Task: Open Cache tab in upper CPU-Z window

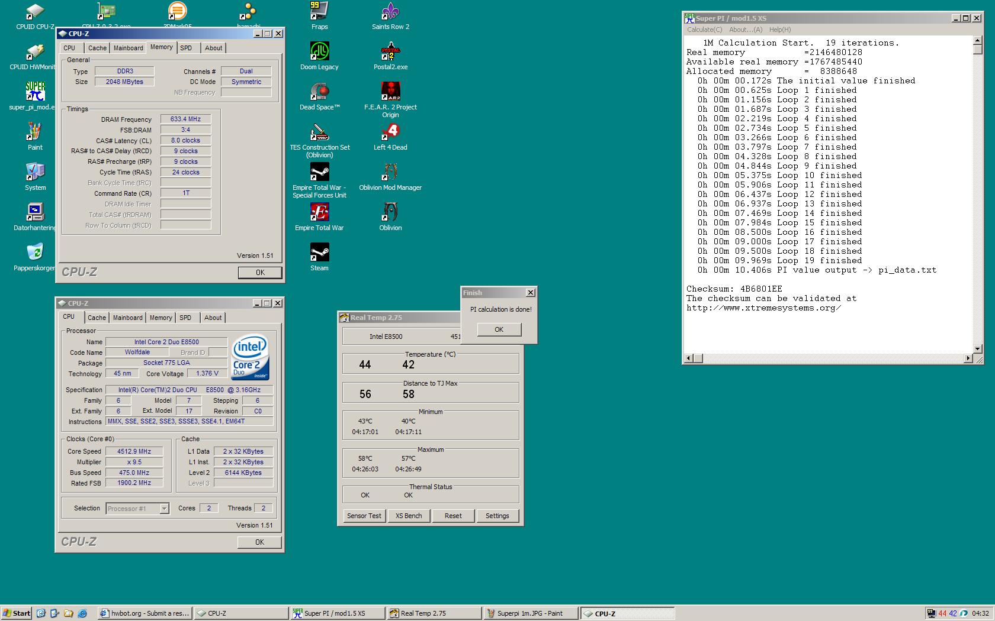Action: point(98,48)
